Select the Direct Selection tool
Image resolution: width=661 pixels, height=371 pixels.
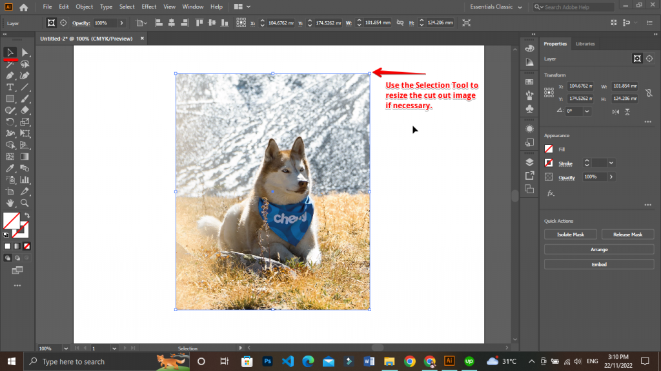[25, 52]
